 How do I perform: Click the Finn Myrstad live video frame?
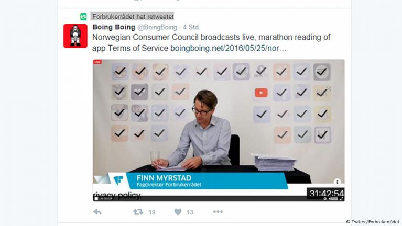tap(219, 130)
